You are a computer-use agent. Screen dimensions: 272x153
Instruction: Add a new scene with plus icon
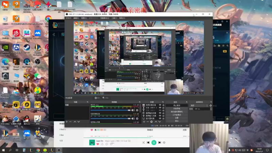click(67, 122)
